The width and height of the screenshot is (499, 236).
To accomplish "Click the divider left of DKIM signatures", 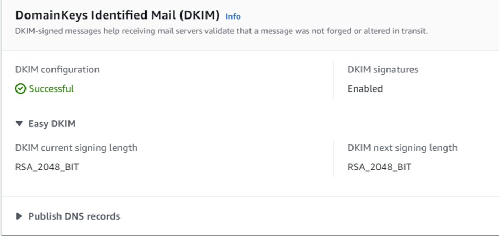I will coord(333,79).
